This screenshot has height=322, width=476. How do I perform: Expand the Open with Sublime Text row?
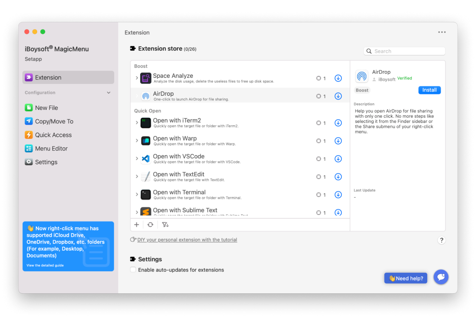click(x=137, y=212)
